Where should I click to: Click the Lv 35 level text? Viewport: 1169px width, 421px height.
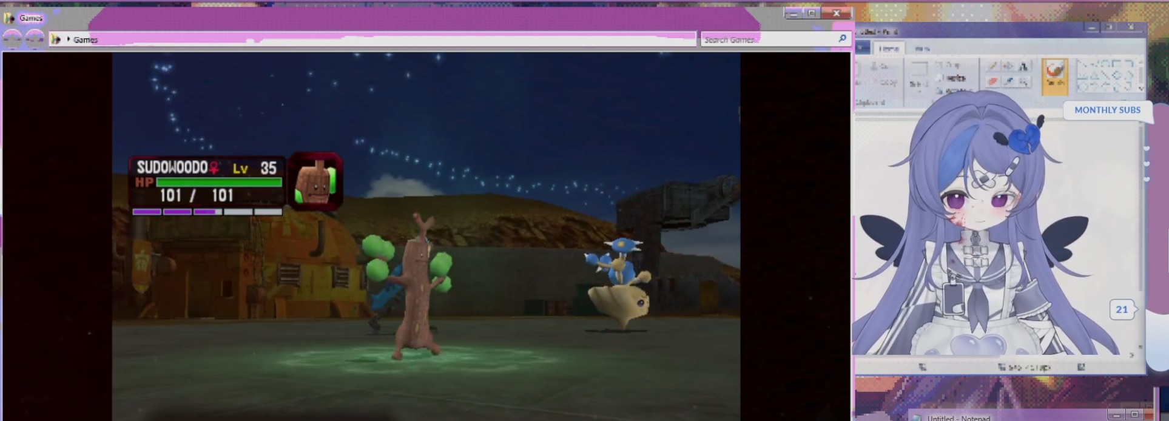tap(254, 168)
